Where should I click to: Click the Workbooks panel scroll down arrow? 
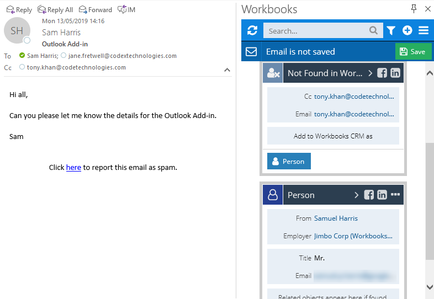click(430, 287)
